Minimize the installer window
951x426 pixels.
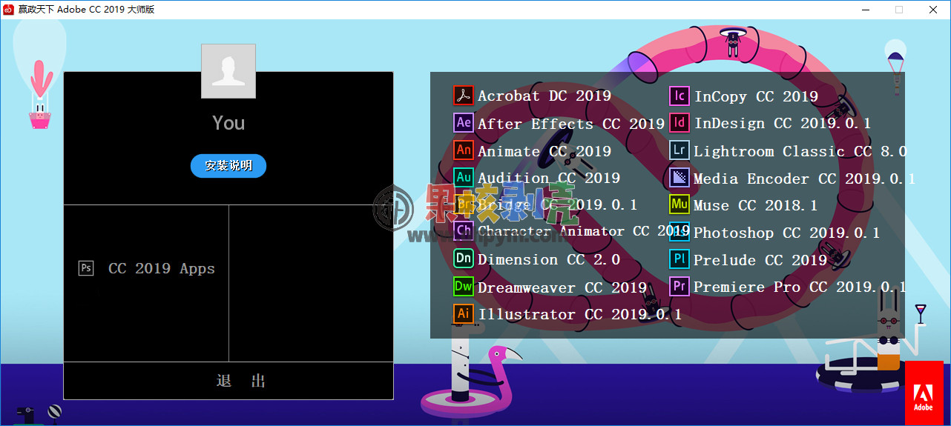click(x=865, y=10)
